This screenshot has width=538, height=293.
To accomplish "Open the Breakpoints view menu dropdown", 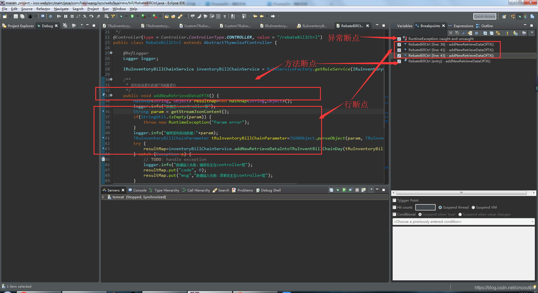I will pos(532,33).
